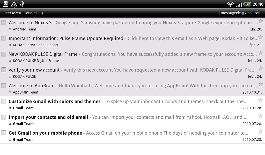Open the Import your contacts email
The height and width of the screenshot is (155, 265).
pos(129,120)
